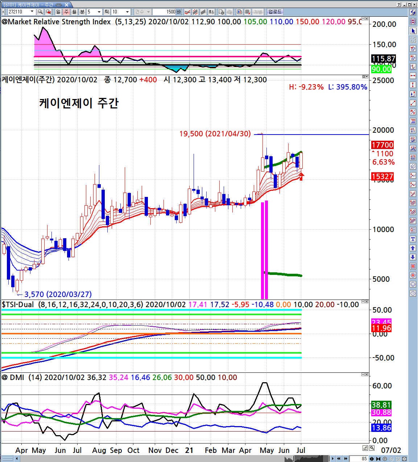Viewport: 418px width, 462px height.
Task: Click the red checkmark line chart icon
Action: (187, 12)
